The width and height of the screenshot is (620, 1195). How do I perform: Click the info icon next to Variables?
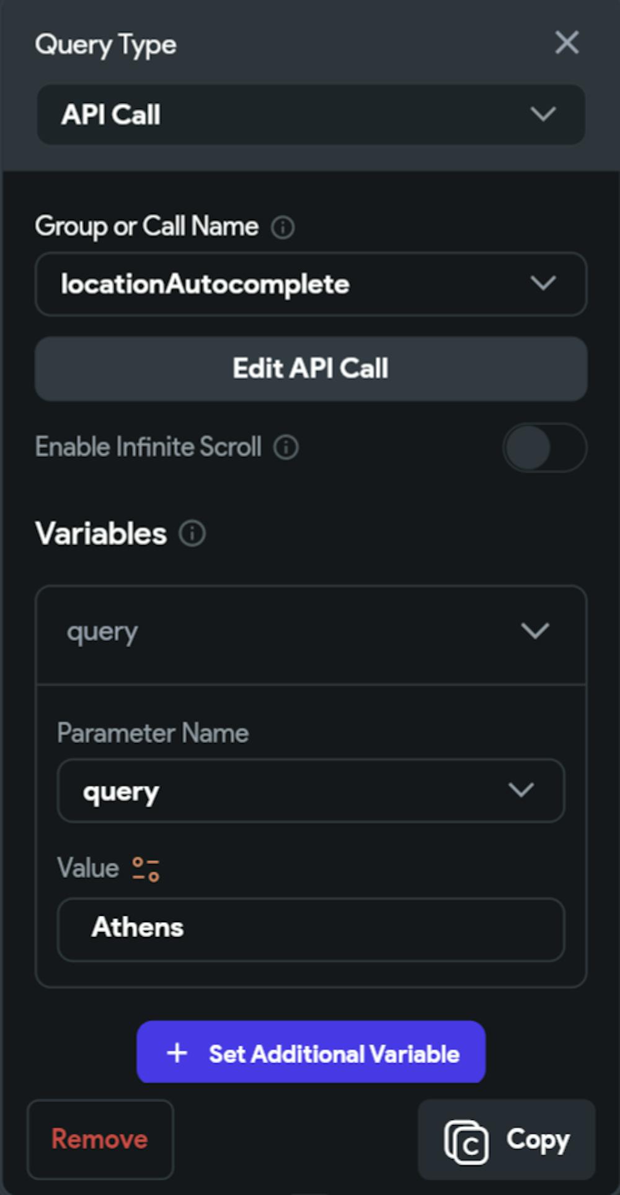[192, 533]
